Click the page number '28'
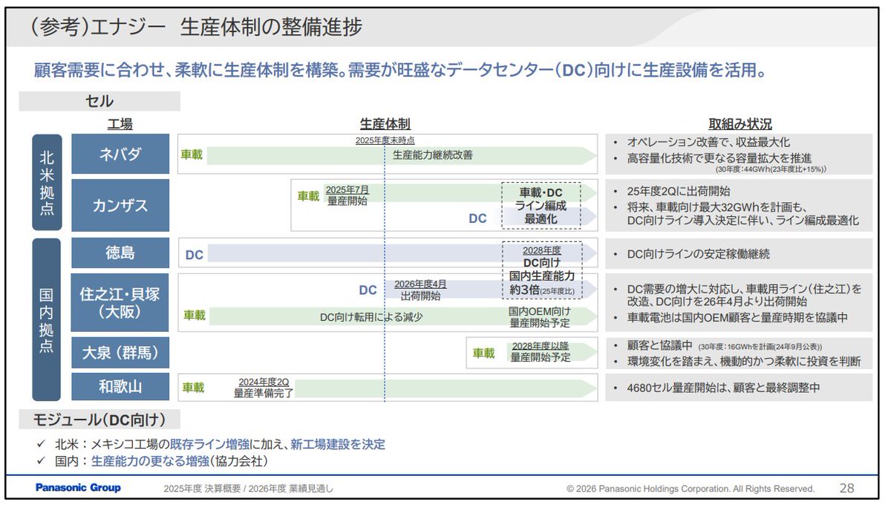The image size is (891, 505). point(846,489)
